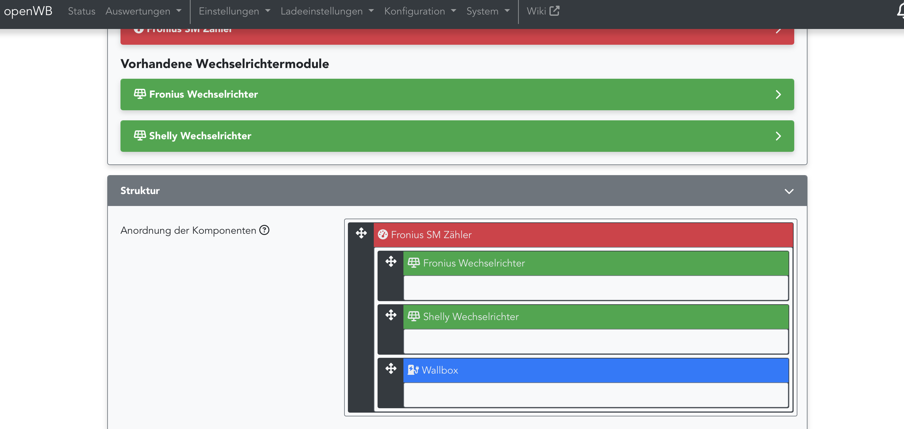Expand Fronius Wechselrichter module chevron
Screen dimensions: 904x429
(778, 94)
